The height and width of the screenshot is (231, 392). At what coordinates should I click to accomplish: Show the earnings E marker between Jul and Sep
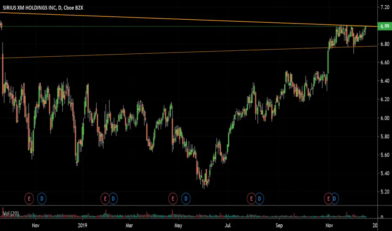point(251,199)
